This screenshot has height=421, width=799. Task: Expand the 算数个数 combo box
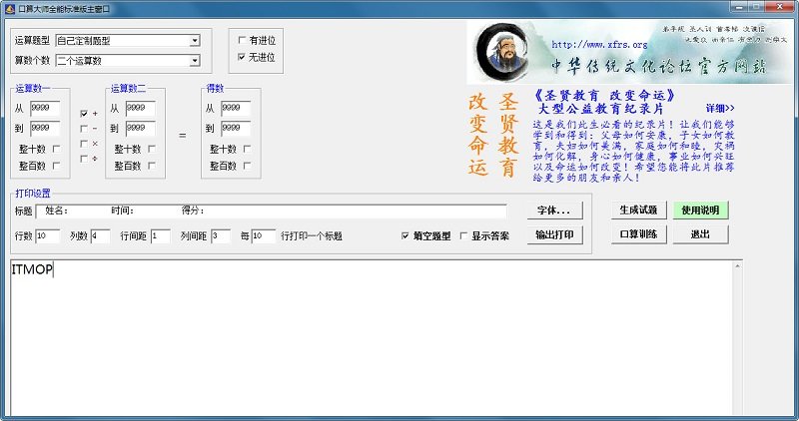194,61
